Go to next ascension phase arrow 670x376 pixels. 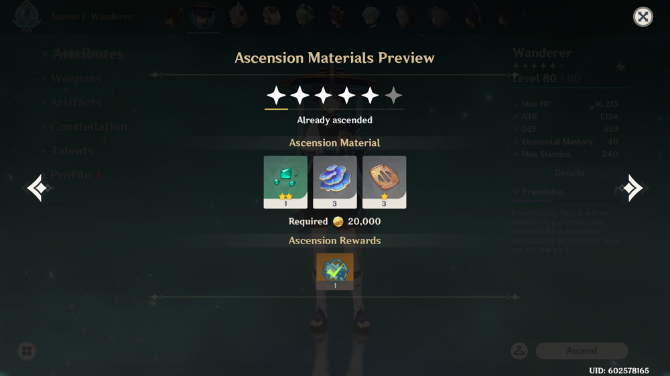633,187
